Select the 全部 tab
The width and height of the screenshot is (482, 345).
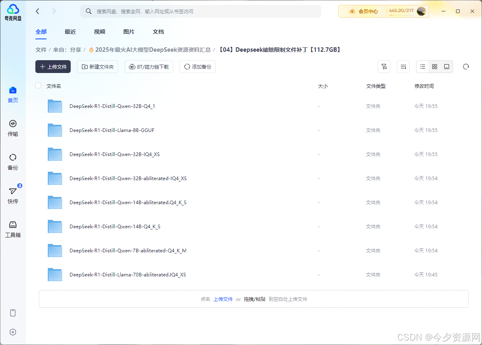click(x=41, y=32)
